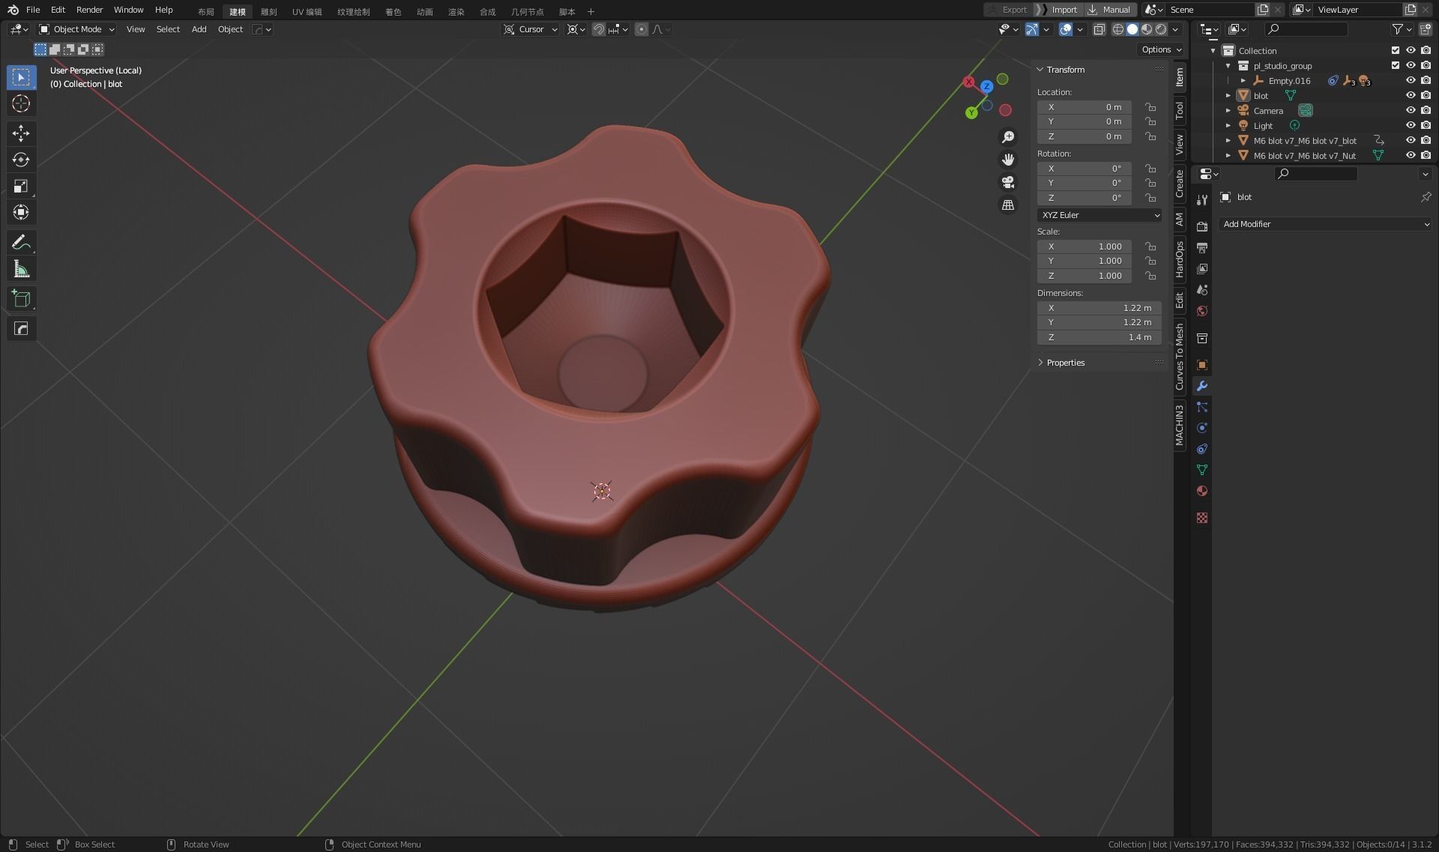Activate the Annotate pencil tool
The height and width of the screenshot is (852, 1439).
[x=21, y=243]
